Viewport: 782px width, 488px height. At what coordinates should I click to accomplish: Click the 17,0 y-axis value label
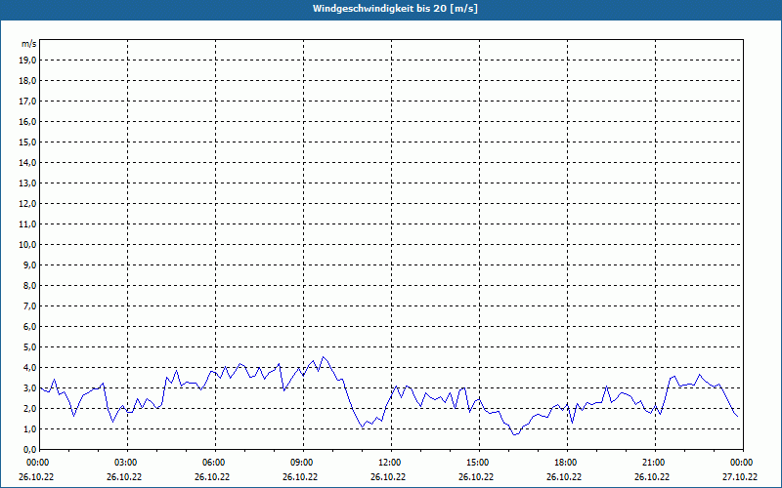pyautogui.click(x=28, y=101)
